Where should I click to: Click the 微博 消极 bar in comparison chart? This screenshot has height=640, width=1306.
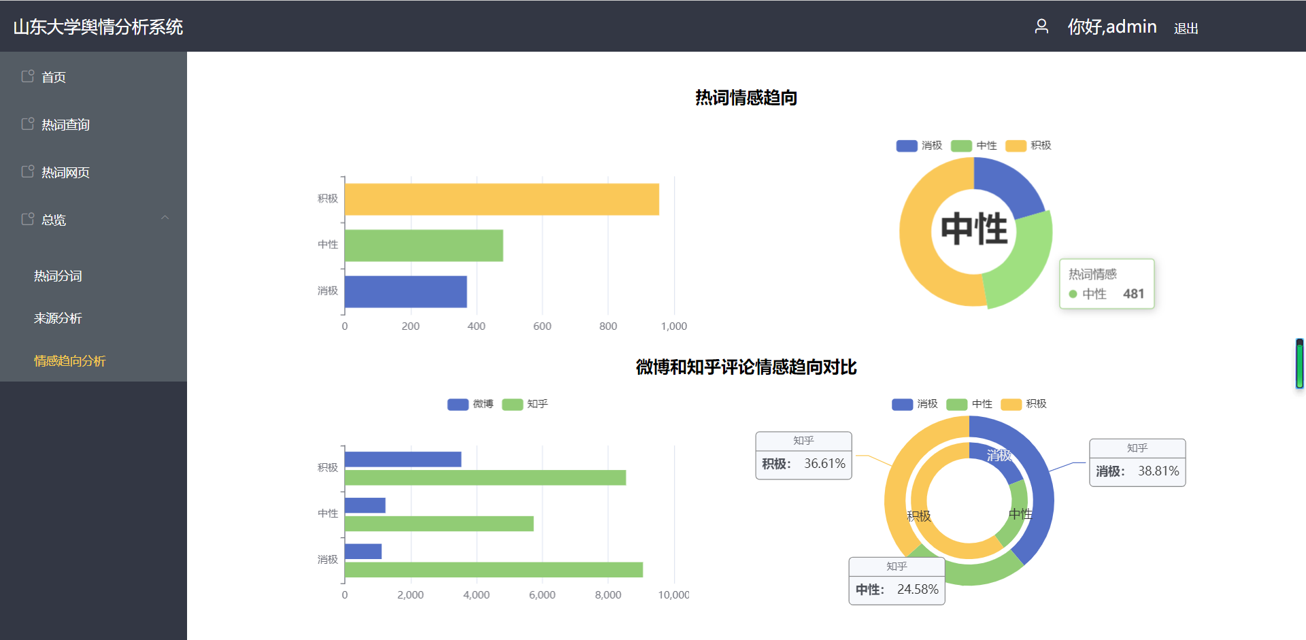click(363, 551)
